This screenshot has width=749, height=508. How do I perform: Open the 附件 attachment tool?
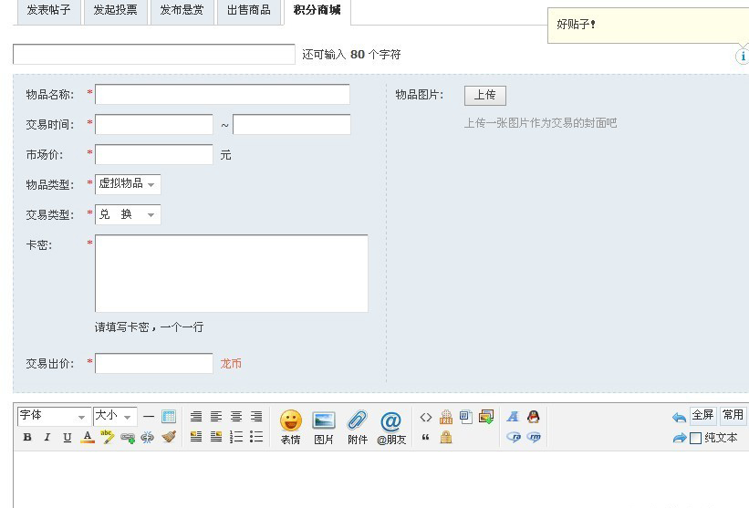coord(358,427)
